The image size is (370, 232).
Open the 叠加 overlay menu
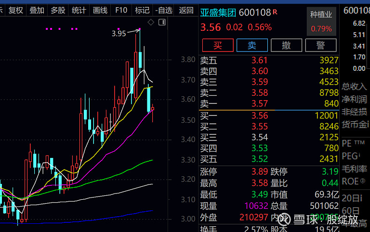[x=37, y=11]
